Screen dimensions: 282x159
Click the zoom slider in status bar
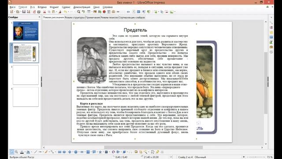point(255,157)
